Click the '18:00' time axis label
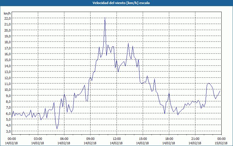This screenshot has height=146, width=233. [x=169, y=139]
